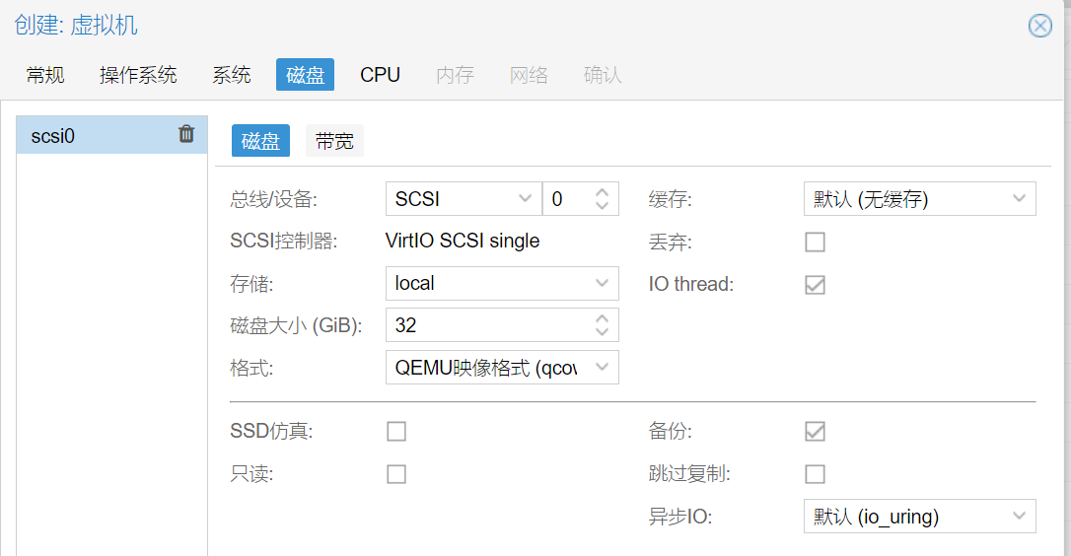Image resolution: width=1071 pixels, height=556 pixels.
Task: Increase the device number stepper
Action: 602,192
